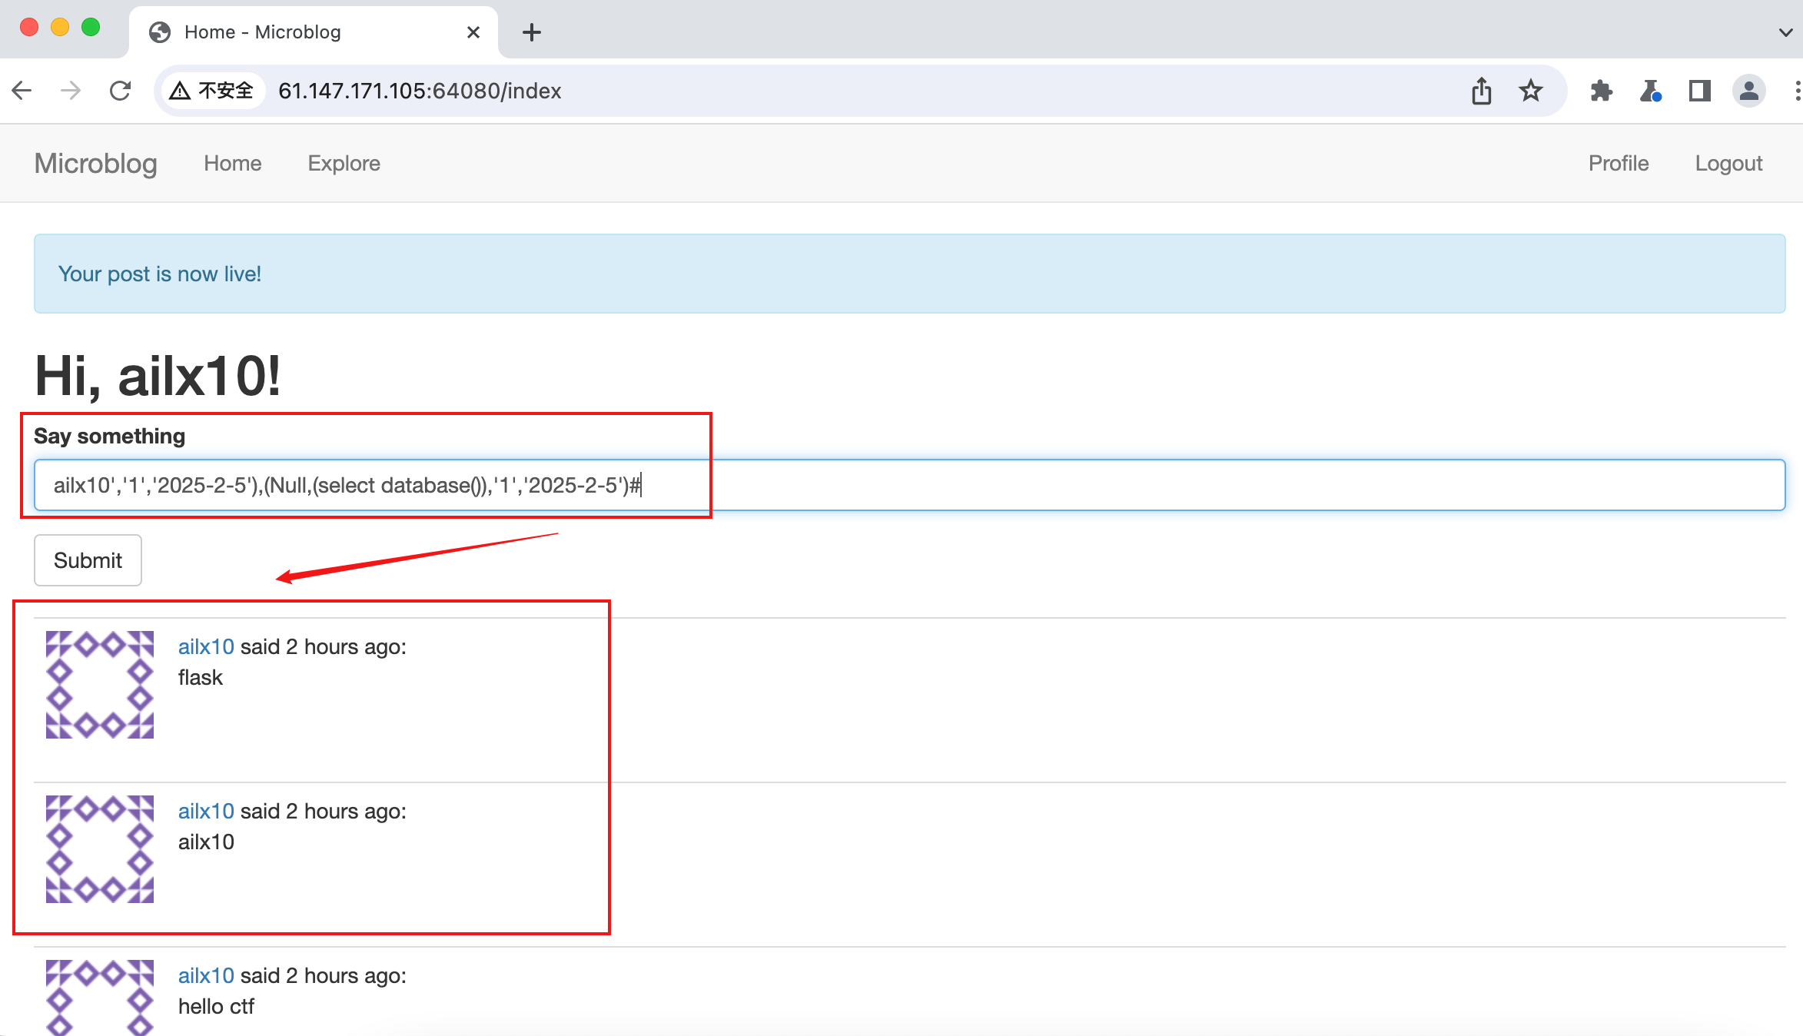Viewport: 1803px width, 1036px height.
Task: Click the back navigation arrow
Action: pyautogui.click(x=22, y=90)
